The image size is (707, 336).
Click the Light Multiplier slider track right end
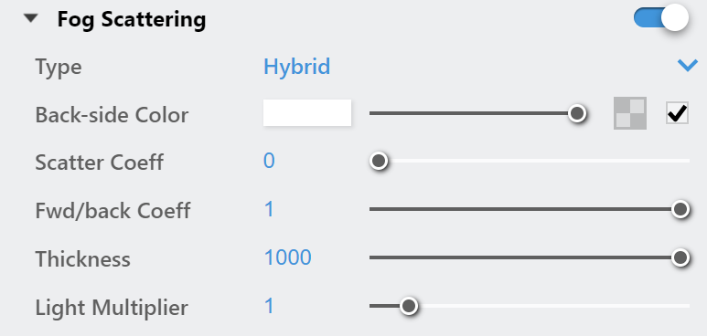tap(685, 306)
